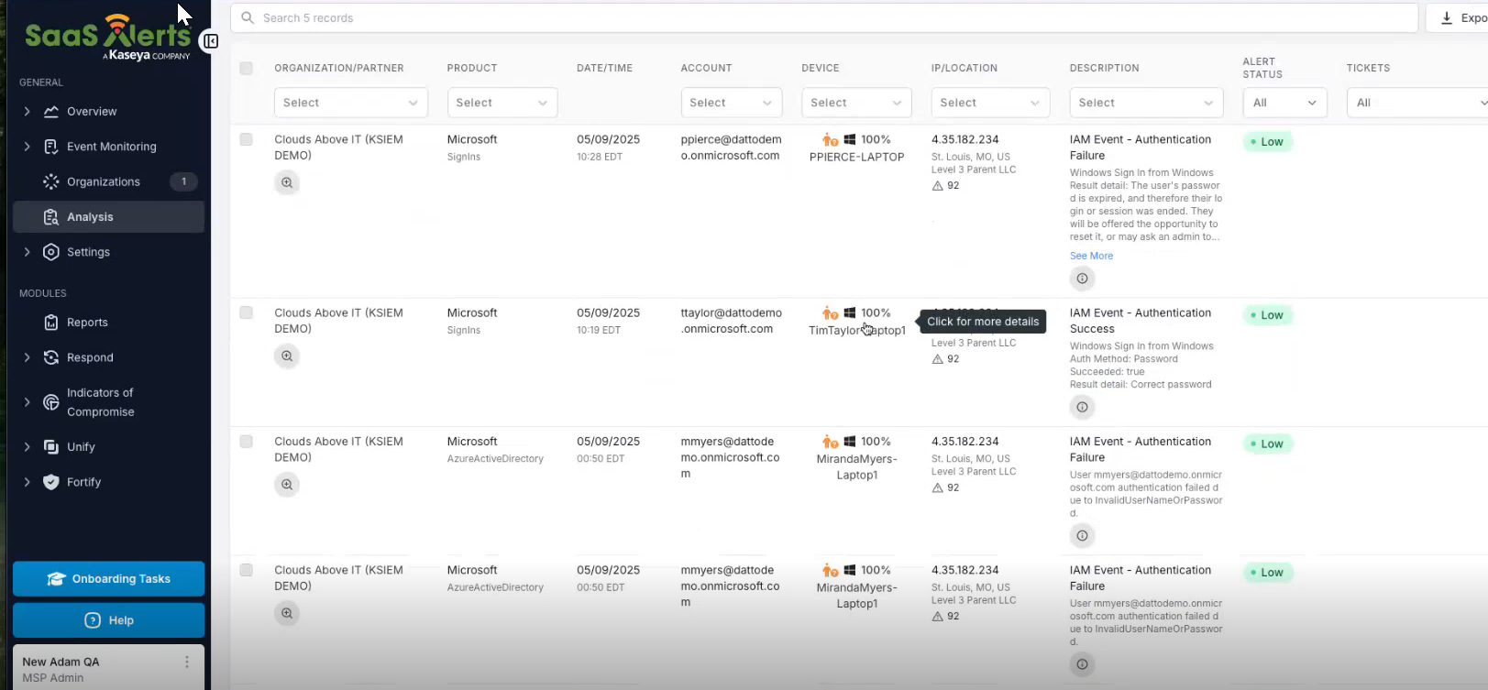
Task: Click Windows icon in TimTaylor-Laptop1 row
Action: pos(850,312)
